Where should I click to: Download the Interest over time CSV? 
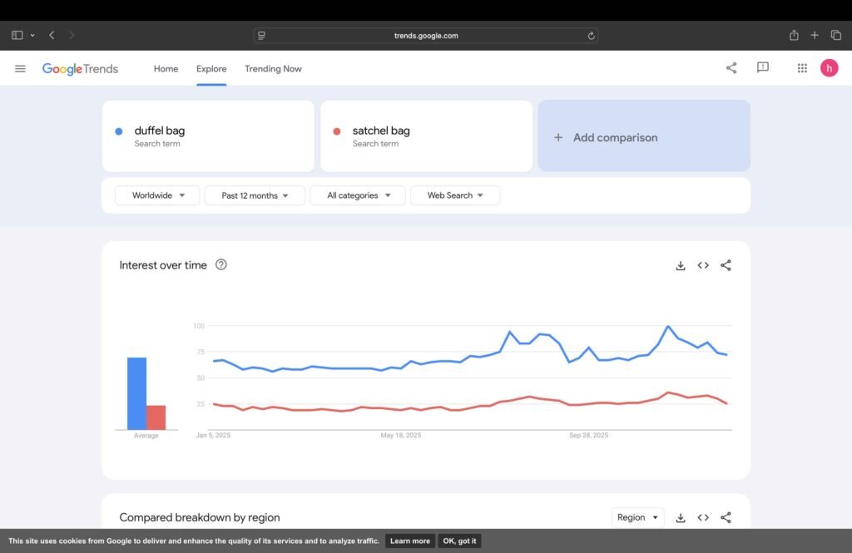680,265
